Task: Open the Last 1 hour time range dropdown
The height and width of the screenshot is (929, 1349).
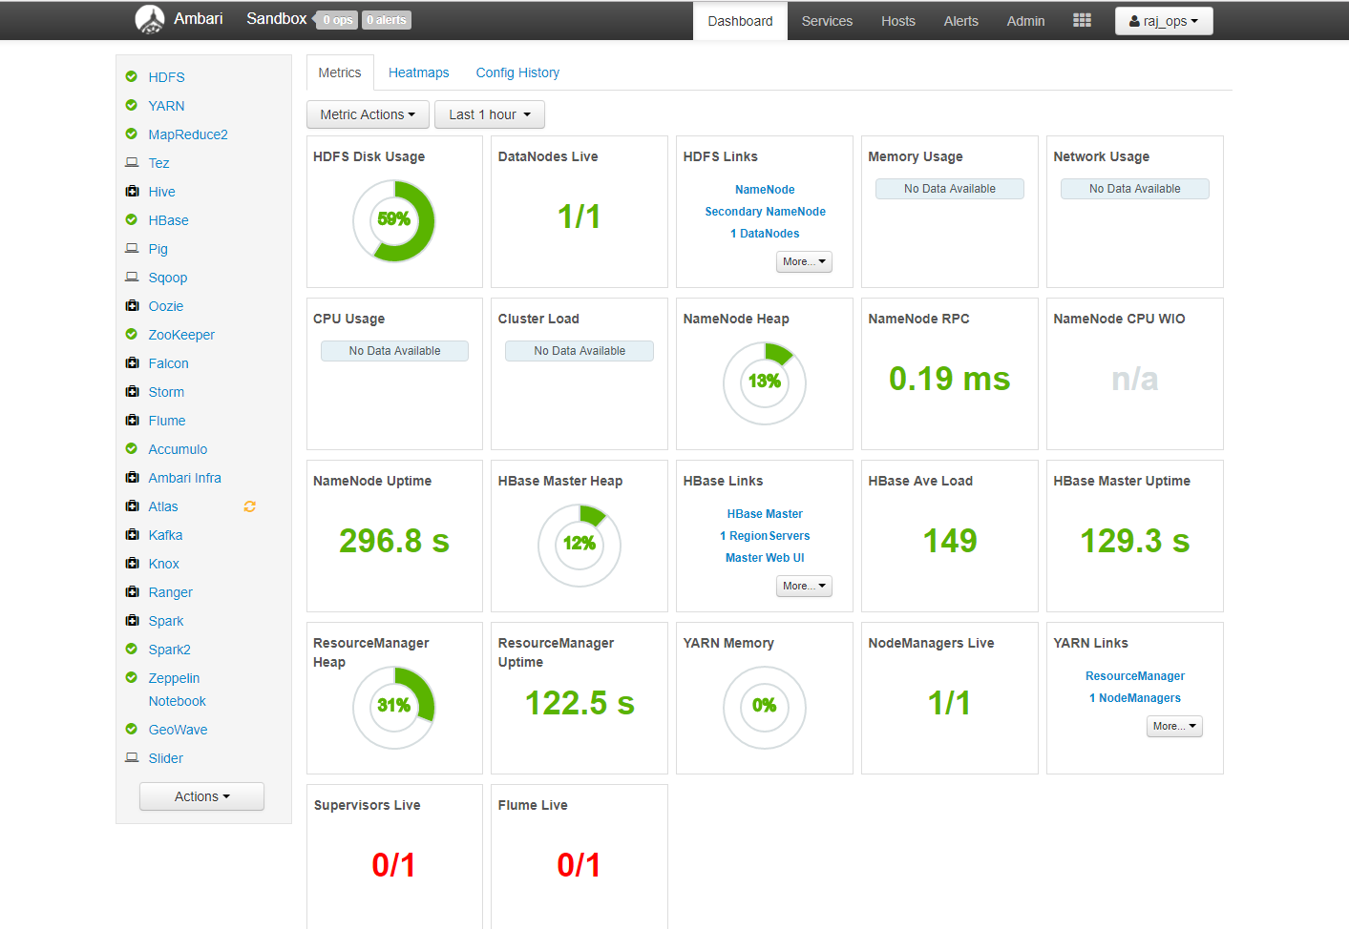Action: coord(490,114)
